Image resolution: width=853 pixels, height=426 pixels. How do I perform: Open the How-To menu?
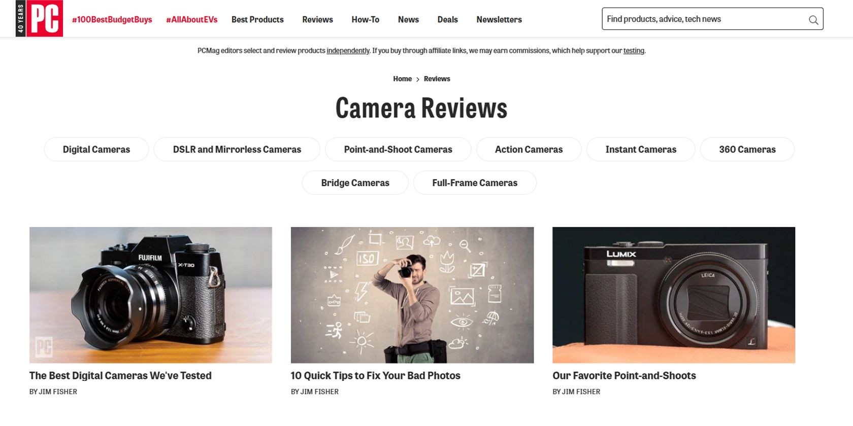click(366, 19)
